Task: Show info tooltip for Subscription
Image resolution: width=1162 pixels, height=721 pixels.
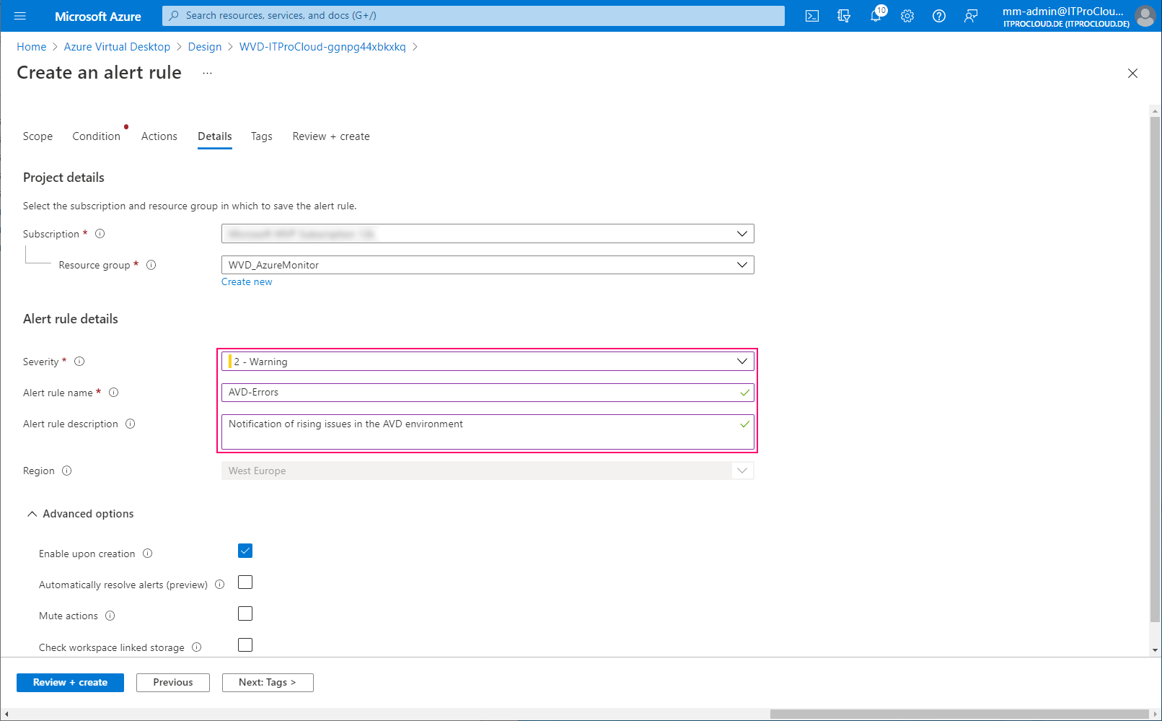Action: pyautogui.click(x=100, y=234)
